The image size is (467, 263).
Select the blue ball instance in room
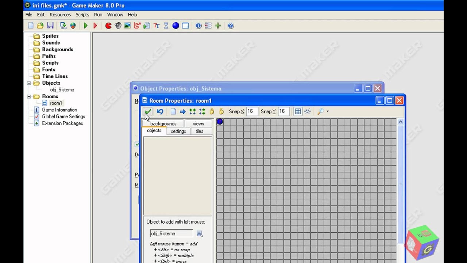(220, 121)
